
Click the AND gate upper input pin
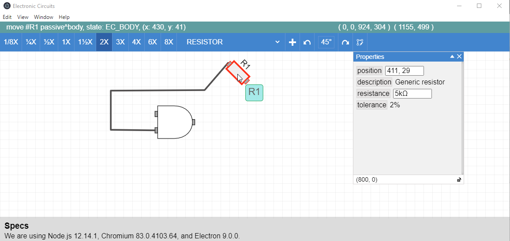pos(156,114)
